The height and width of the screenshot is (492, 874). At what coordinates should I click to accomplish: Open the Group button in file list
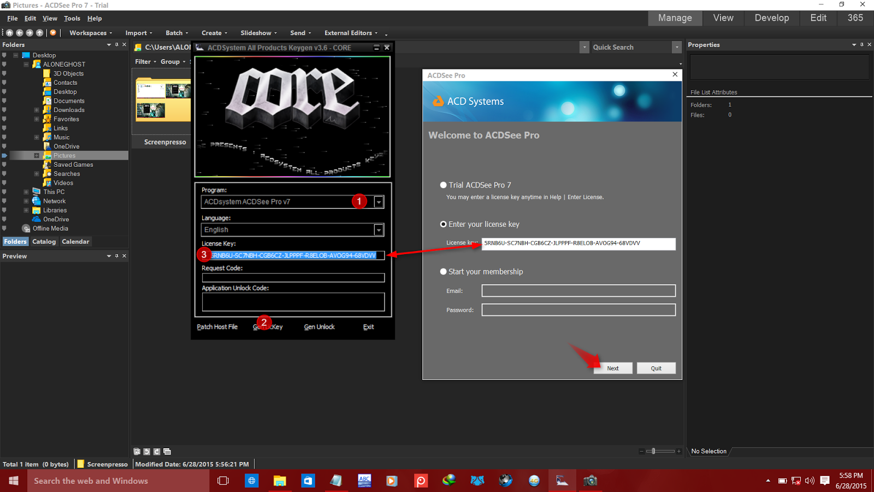tap(173, 62)
